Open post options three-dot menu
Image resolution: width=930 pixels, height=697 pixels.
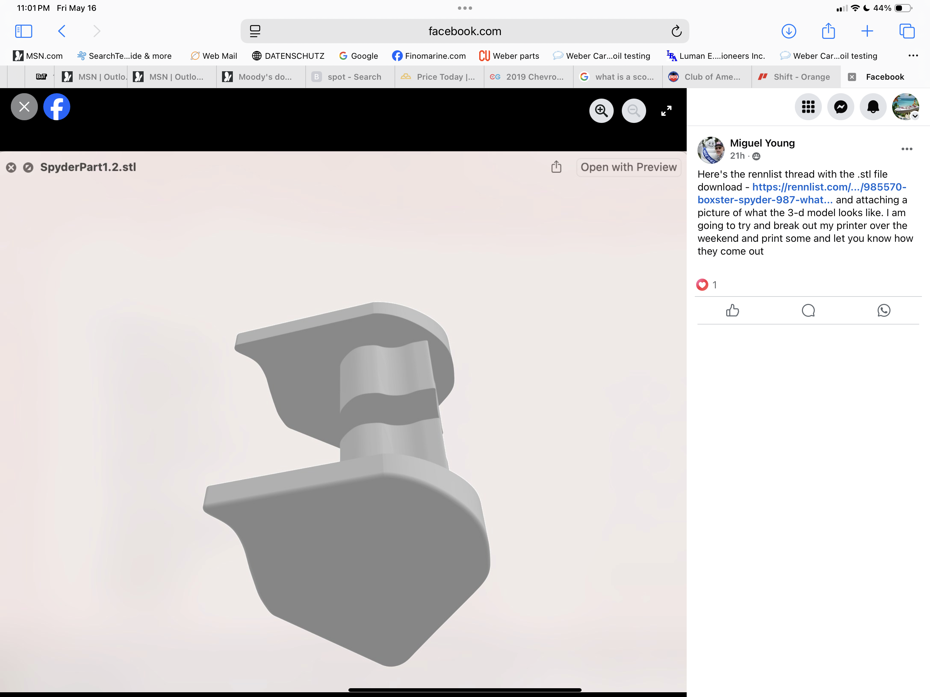point(907,149)
